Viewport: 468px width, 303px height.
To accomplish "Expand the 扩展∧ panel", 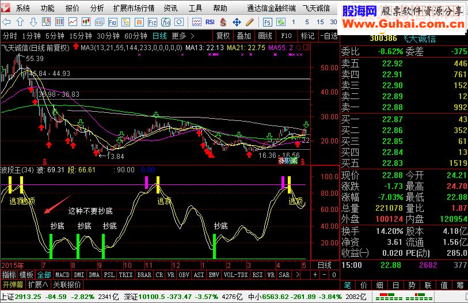I will [x=38, y=285].
